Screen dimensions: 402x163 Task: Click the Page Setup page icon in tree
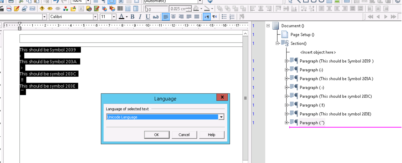pyautogui.click(x=285, y=34)
